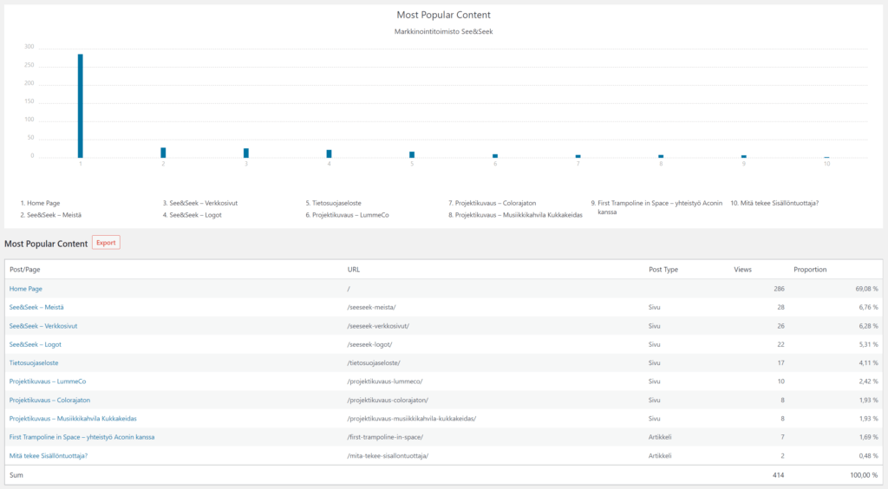888x489 pixels.
Task: Click views value 28 in Meistä row
Action: coord(780,307)
